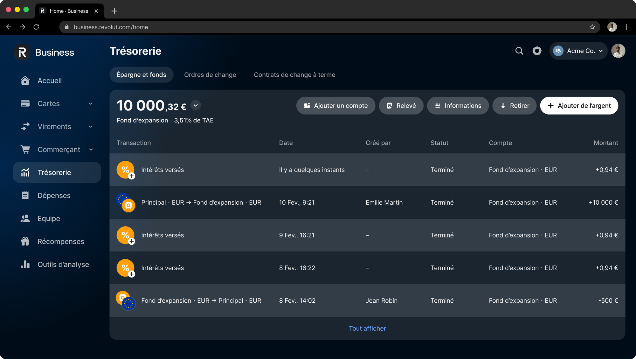
Task: Switch to Ordres de change tab
Action: (x=210, y=75)
